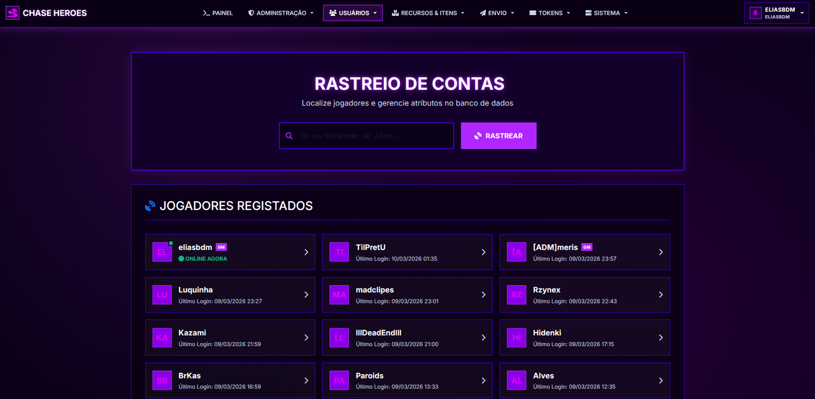The image size is (815, 399).
Task: Open the Usuários dropdown menu
Action: [x=353, y=13]
